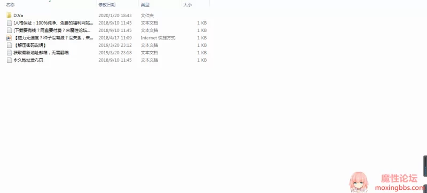This screenshot has height=193, width=427.
Task: Click the 1 KB size of 【解压密码说明】
Action: point(202,45)
